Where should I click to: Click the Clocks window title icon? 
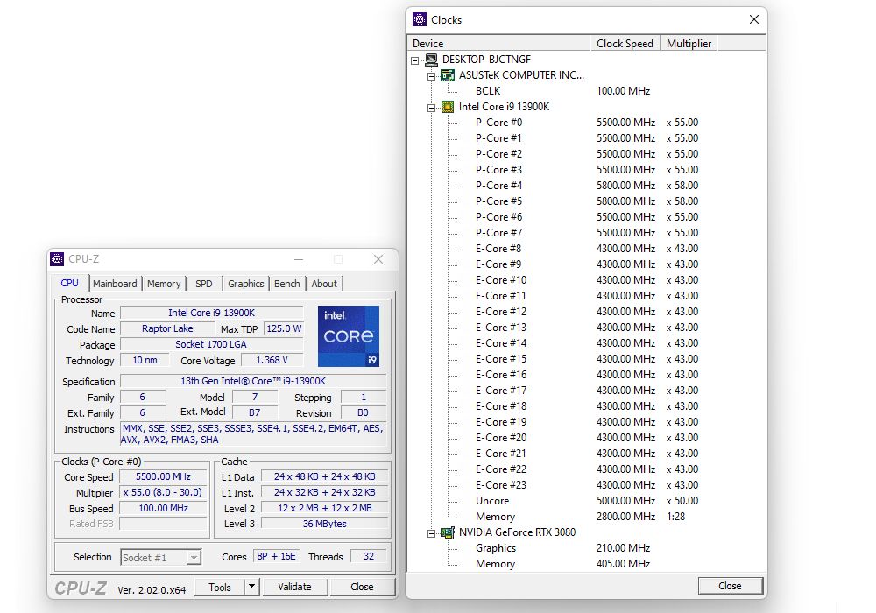(420, 19)
